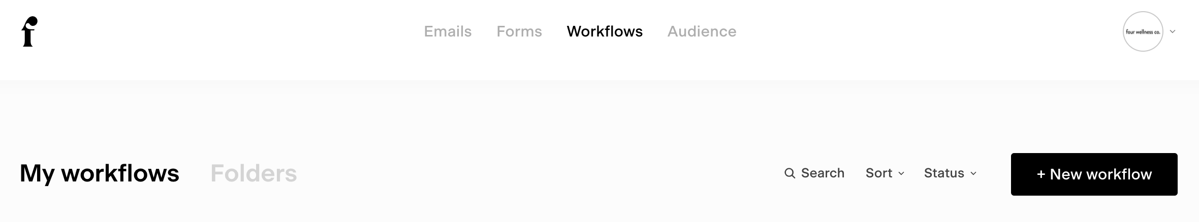This screenshot has height=222, width=1199.
Task: Open the Status filter label
Action: (x=944, y=173)
